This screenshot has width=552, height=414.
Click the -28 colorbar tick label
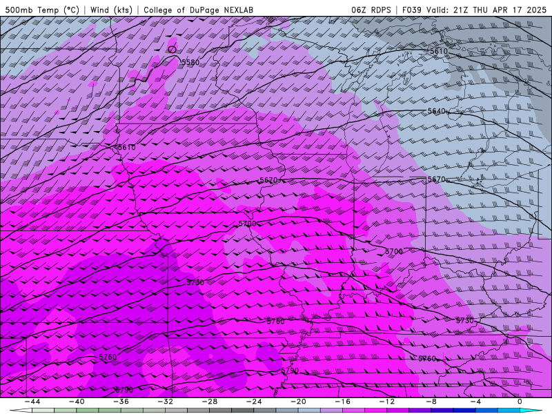point(210,402)
